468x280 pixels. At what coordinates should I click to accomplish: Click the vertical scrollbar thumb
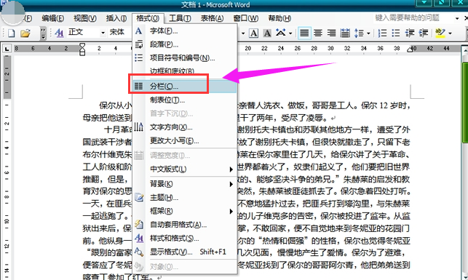[464, 103]
